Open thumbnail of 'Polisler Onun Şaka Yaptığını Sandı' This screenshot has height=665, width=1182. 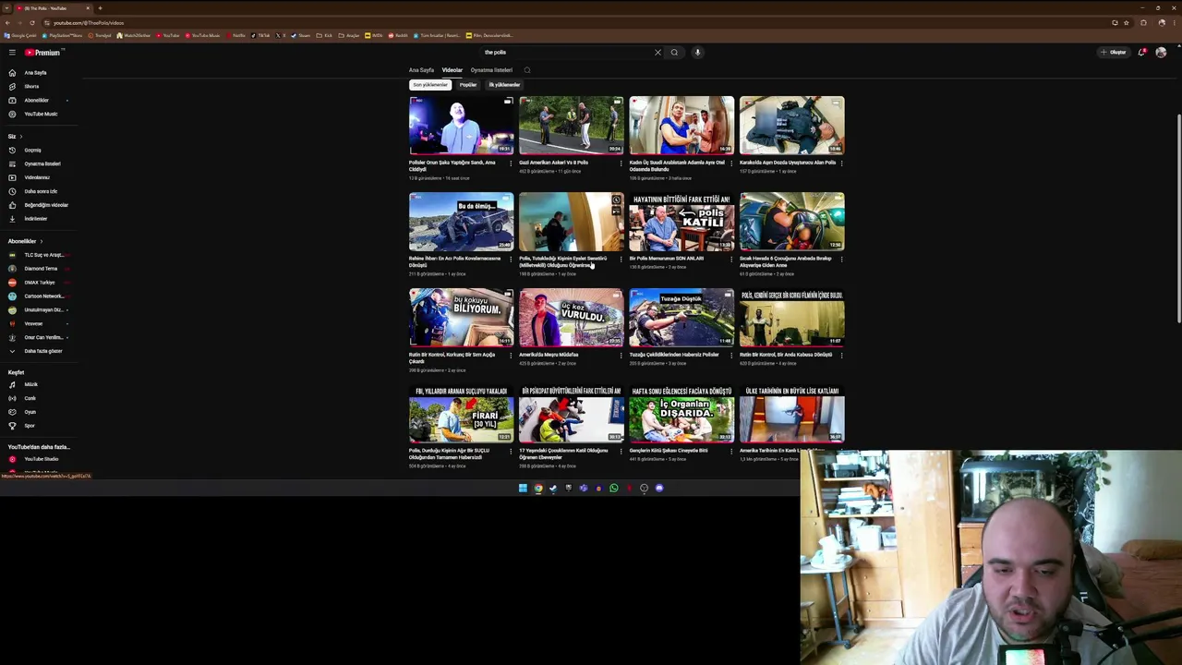[461, 126]
